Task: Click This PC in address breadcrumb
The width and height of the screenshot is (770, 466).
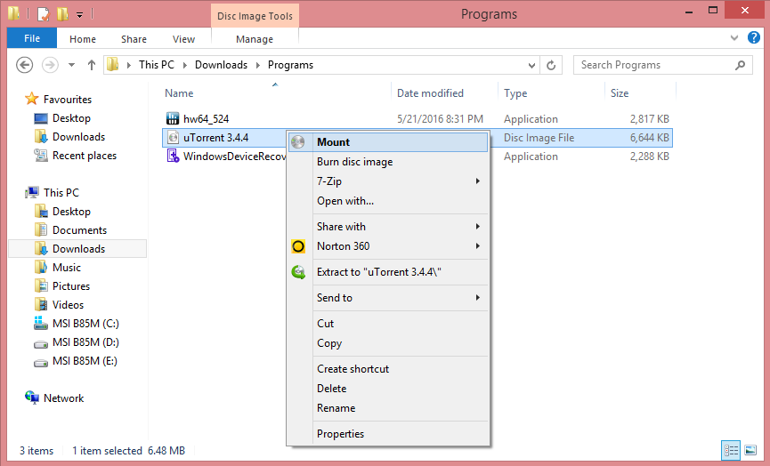Action: click(x=156, y=65)
